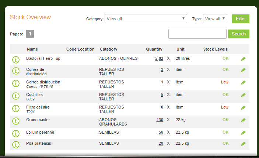Click ABONOS FOLIARES category cell
Screen dimensions: 259x158
point(118,58)
